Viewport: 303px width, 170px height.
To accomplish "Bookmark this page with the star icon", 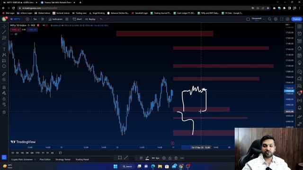I will (x=268, y=8).
